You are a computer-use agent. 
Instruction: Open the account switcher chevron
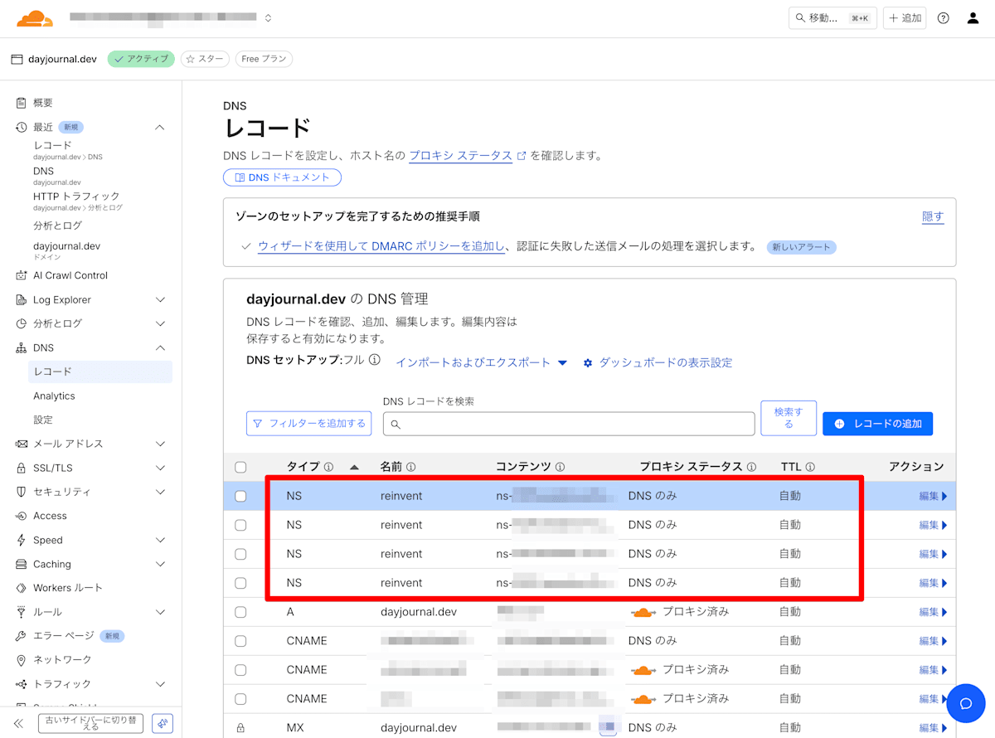tap(268, 18)
